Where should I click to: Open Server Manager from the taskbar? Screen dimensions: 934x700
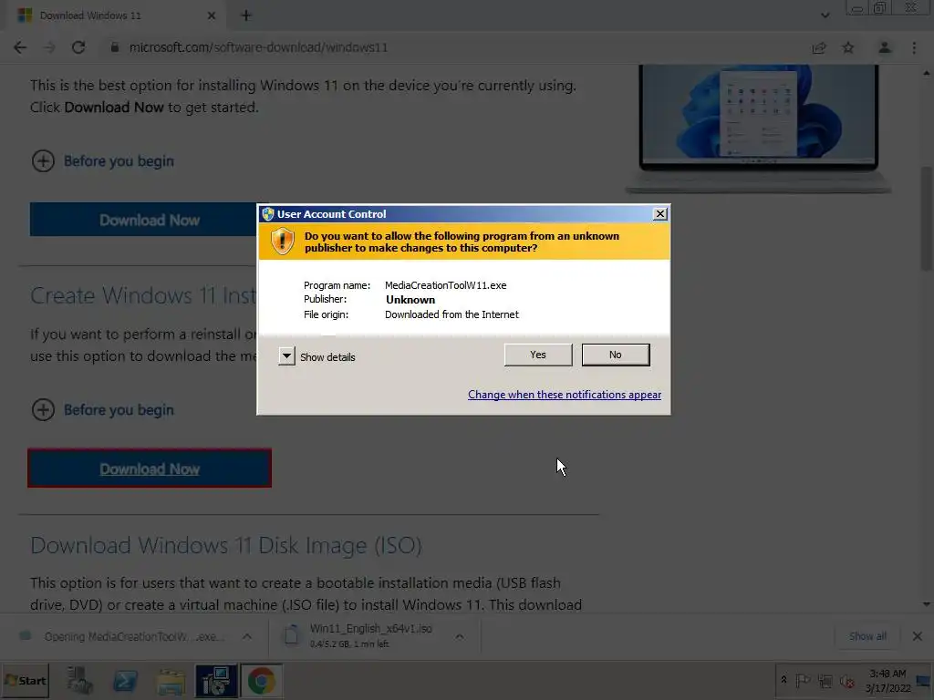pyautogui.click(x=80, y=680)
